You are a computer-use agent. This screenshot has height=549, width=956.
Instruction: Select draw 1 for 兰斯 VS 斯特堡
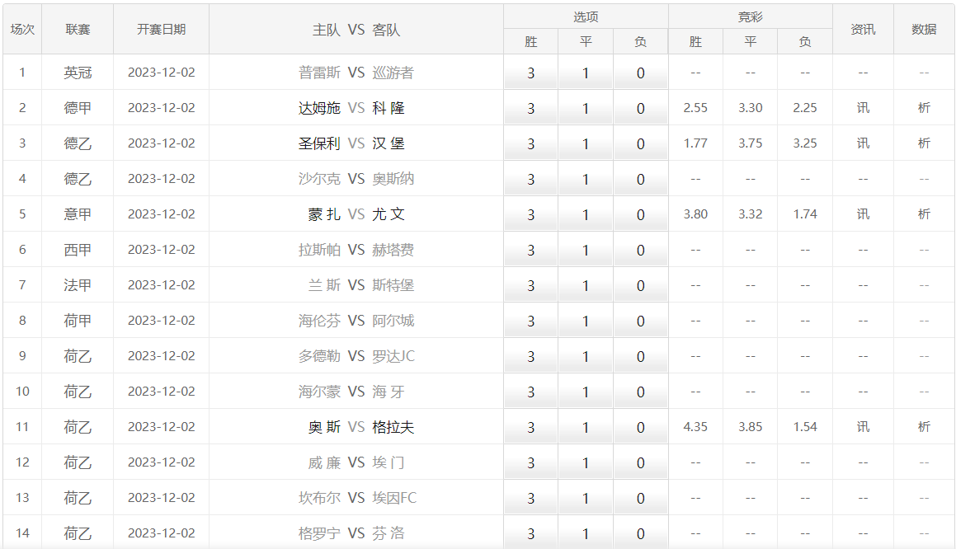point(586,285)
